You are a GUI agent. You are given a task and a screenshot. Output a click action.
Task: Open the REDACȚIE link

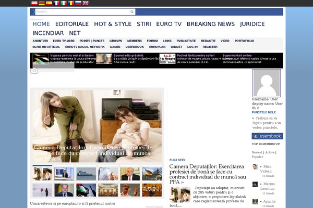pos(208,41)
